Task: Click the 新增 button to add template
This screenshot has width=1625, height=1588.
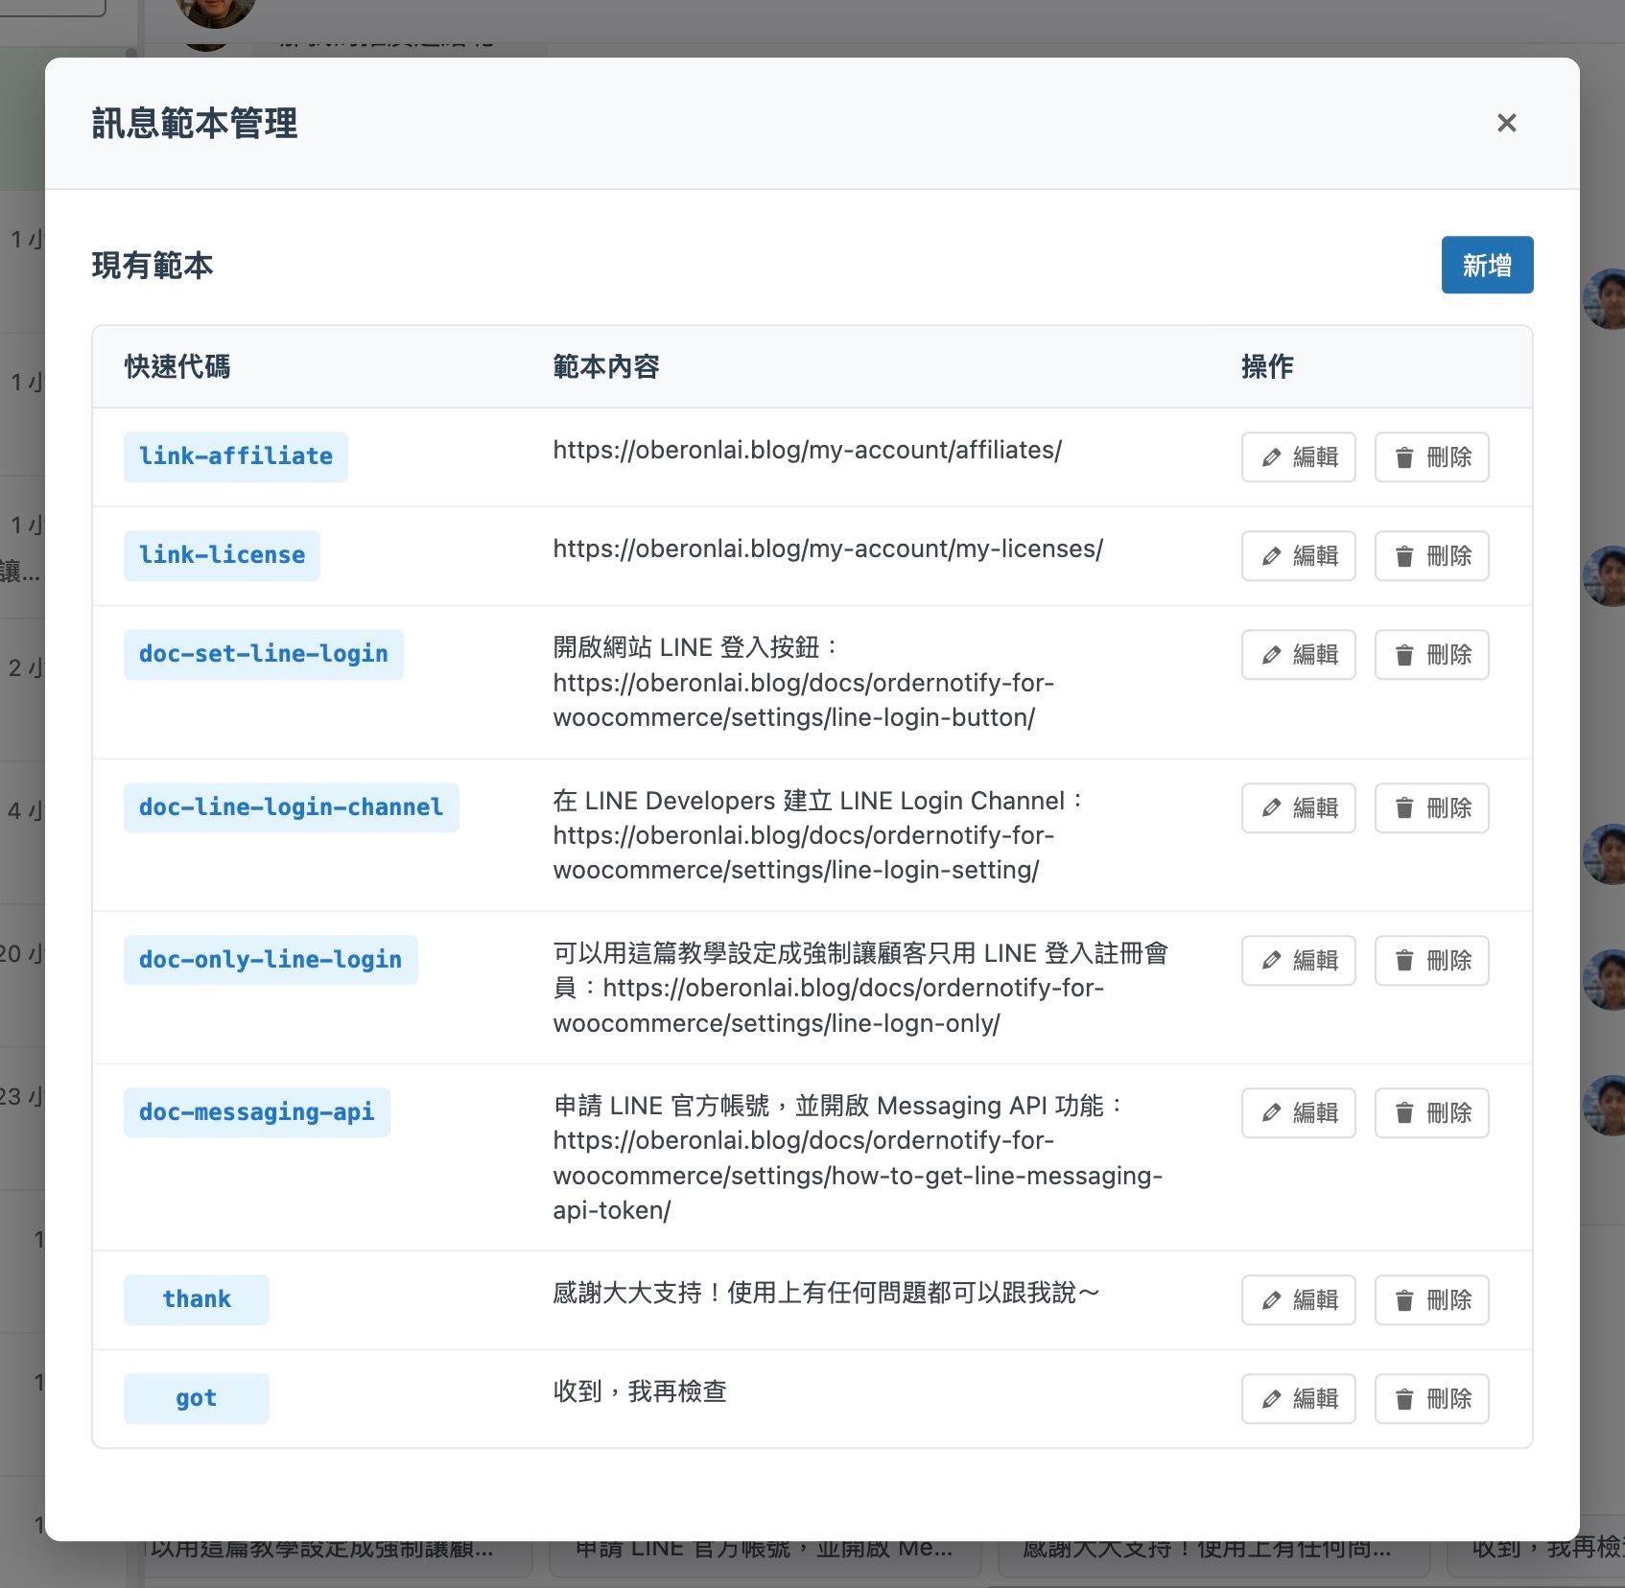Action: (x=1486, y=265)
